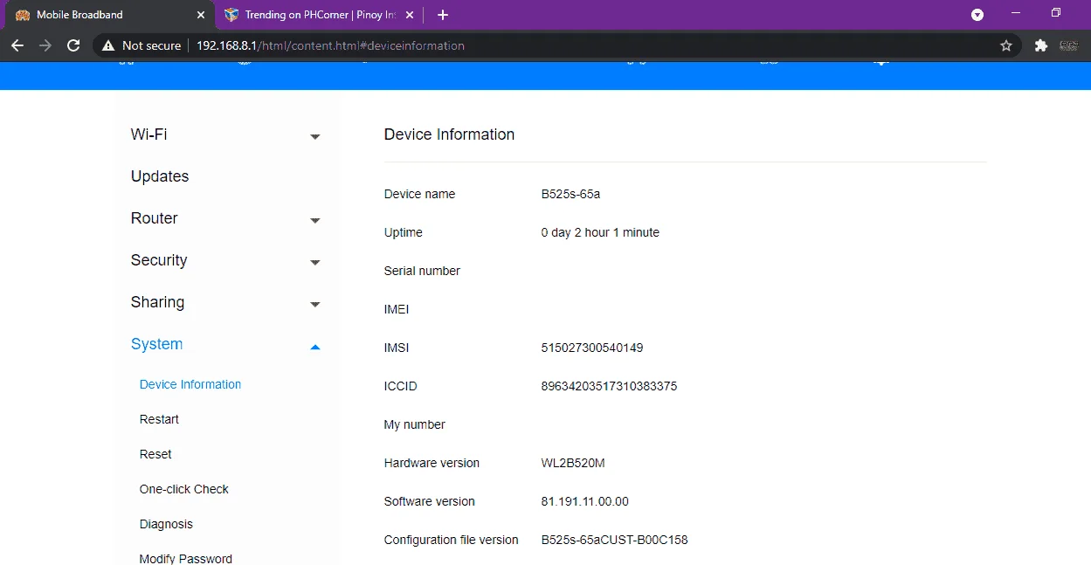Click the ICCID value 89634203517310383375
The image size is (1091, 565).
[x=609, y=386]
